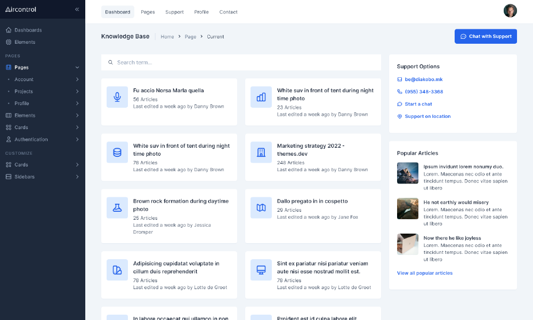Open the Contact menu item
Image resolution: width=533 pixels, height=320 pixels.
click(x=228, y=12)
